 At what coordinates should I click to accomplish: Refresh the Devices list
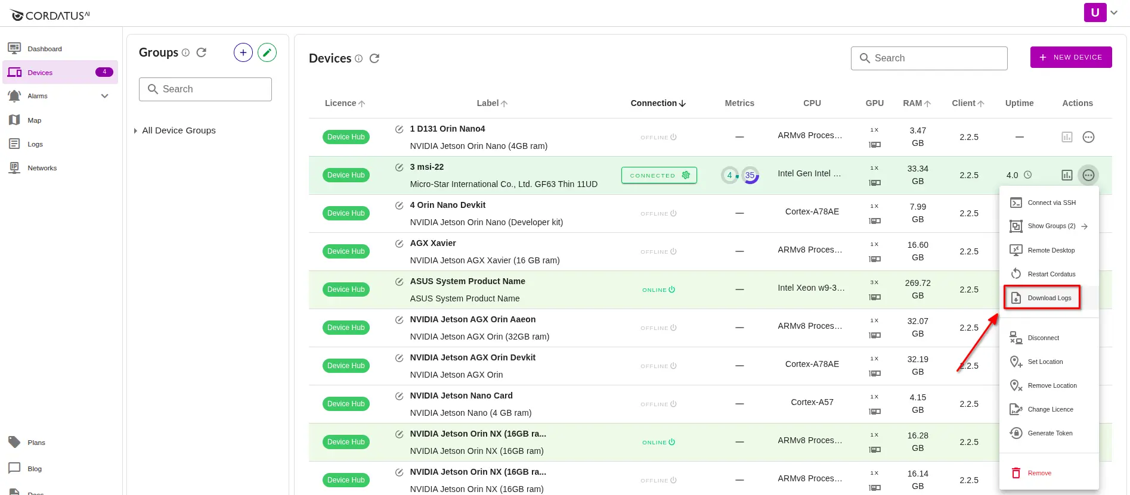374,58
